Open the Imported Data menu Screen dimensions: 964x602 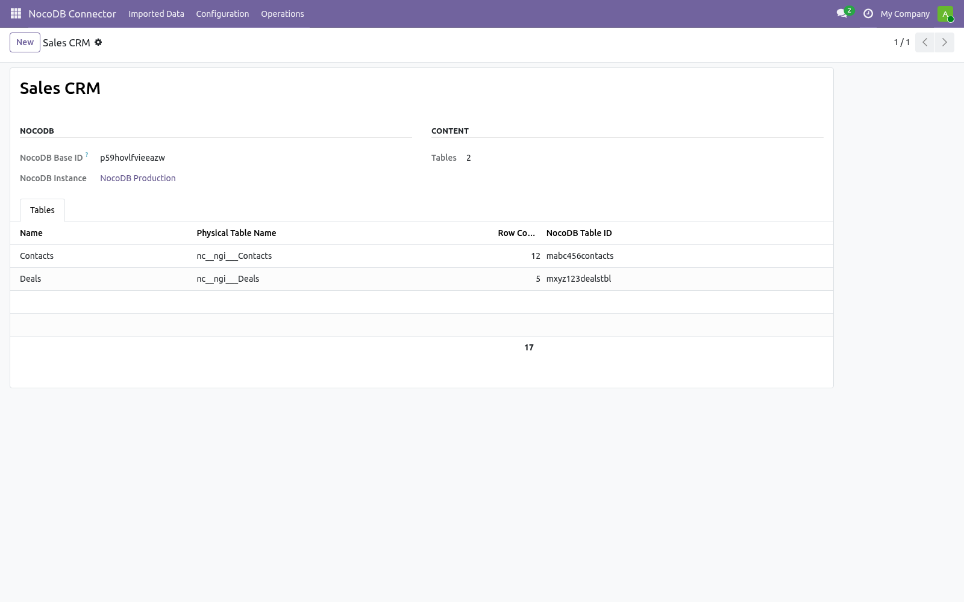click(x=156, y=13)
